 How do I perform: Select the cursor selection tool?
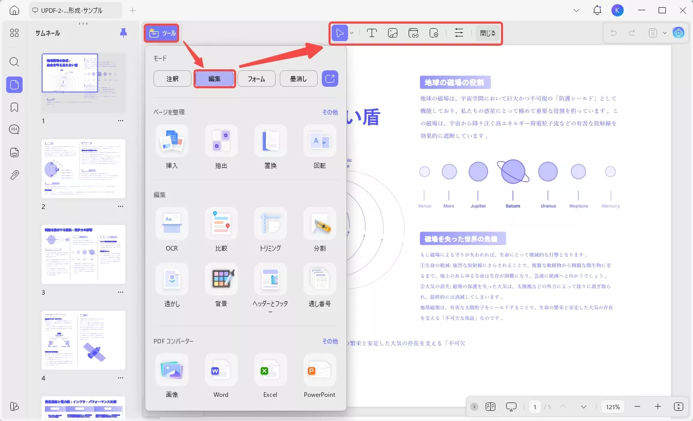tap(340, 32)
